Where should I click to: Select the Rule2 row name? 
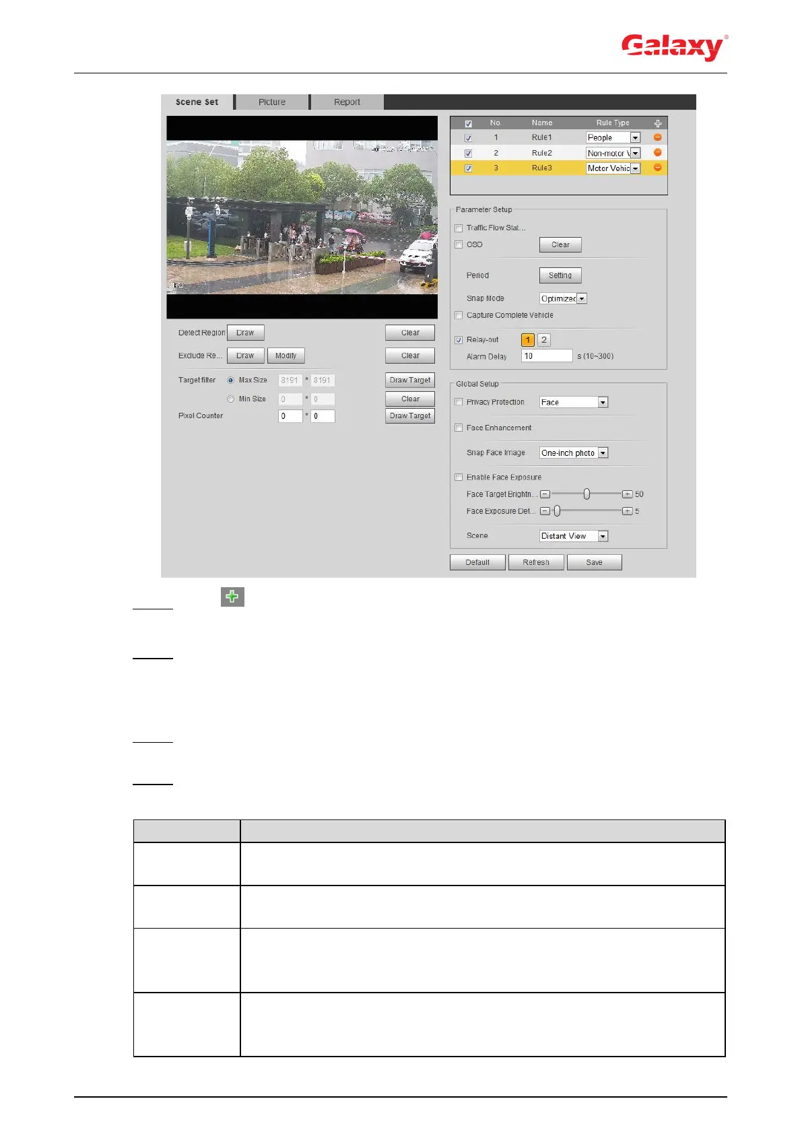[x=541, y=153]
